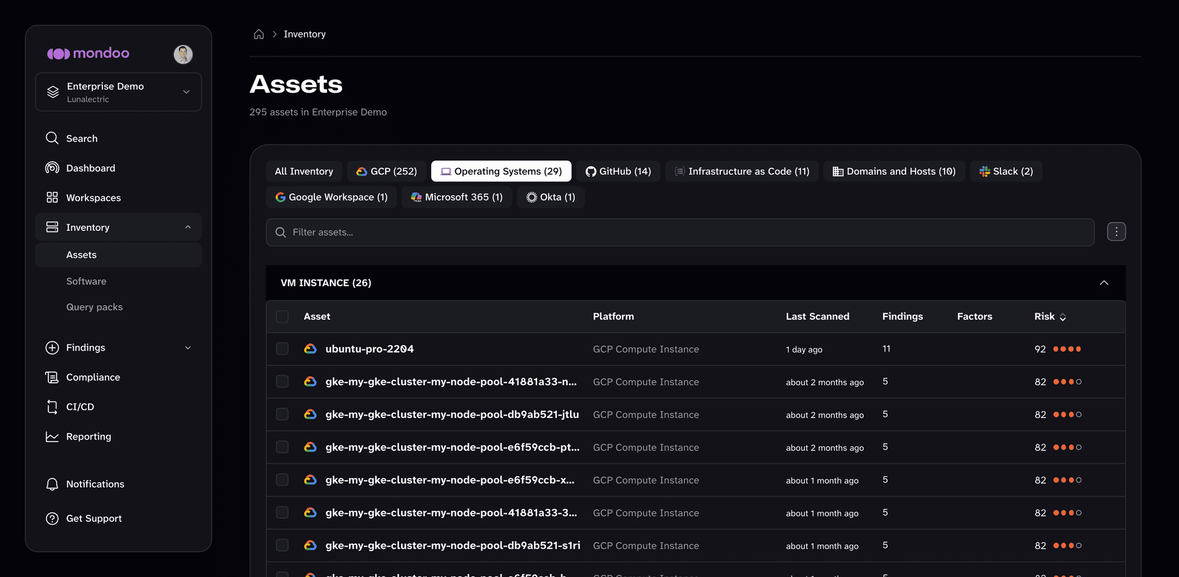
Task: Check the node-pool-41881a33-n... row checkbox
Action: (282, 382)
